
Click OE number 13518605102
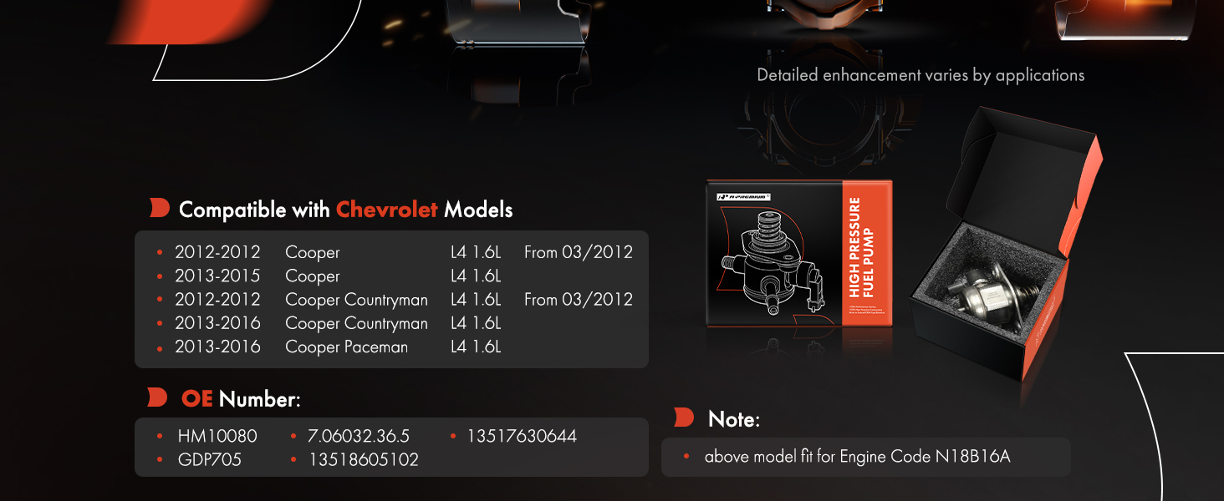click(364, 460)
